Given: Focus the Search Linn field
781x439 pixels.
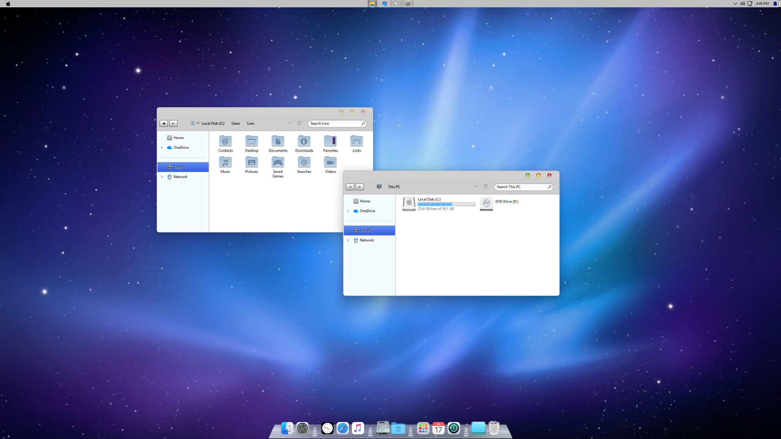Looking at the screenshot, I should click(x=334, y=123).
